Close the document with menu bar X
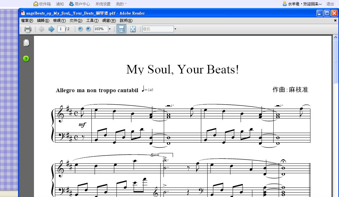Screen dimensions: 339x197 click(x=335, y=21)
